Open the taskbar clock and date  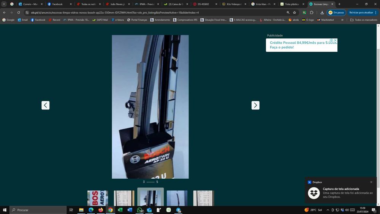pyautogui.click(x=362, y=210)
